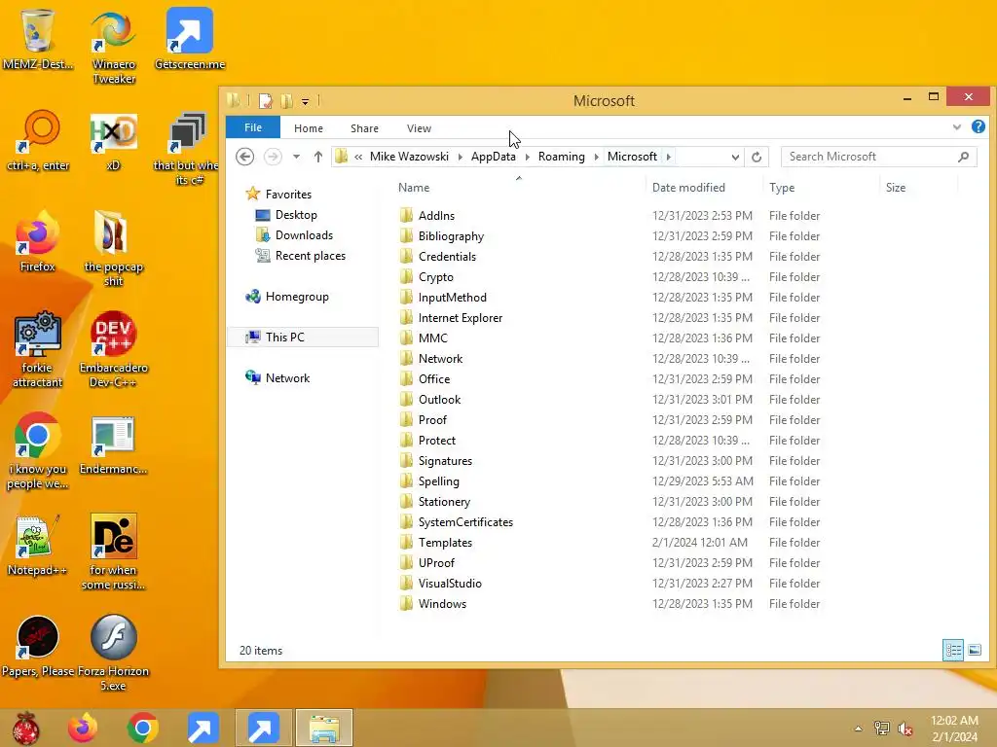Open the View ribbon tab
The width and height of the screenshot is (997, 747).
coord(419,128)
